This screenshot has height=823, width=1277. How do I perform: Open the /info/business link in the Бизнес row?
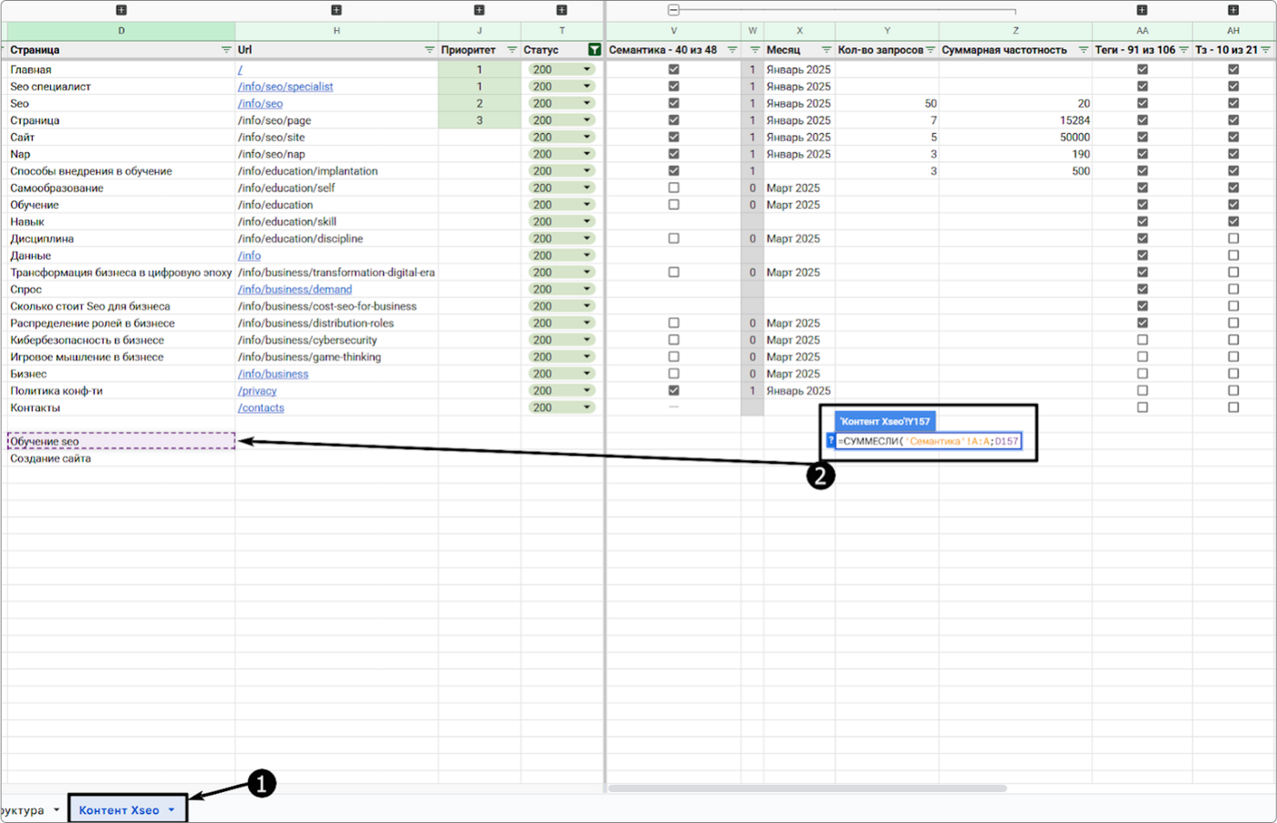273,374
